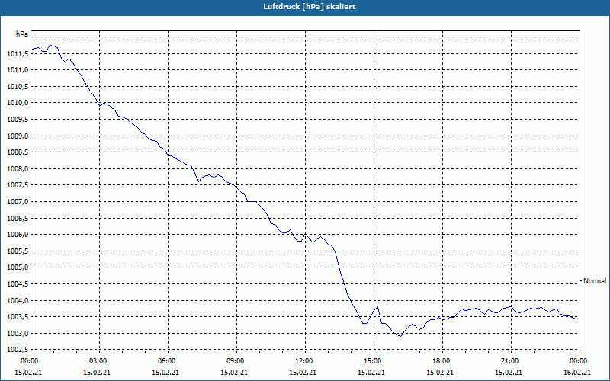The width and height of the screenshot is (610, 381).
Task: Pick the 1010,5 pressure axis label
Action: pyautogui.click(x=18, y=87)
